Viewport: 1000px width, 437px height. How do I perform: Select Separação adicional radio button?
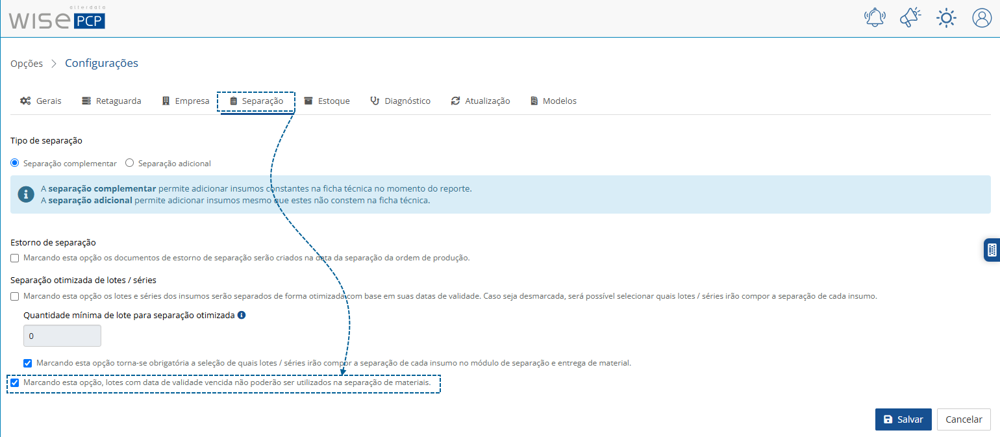click(129, 163)
